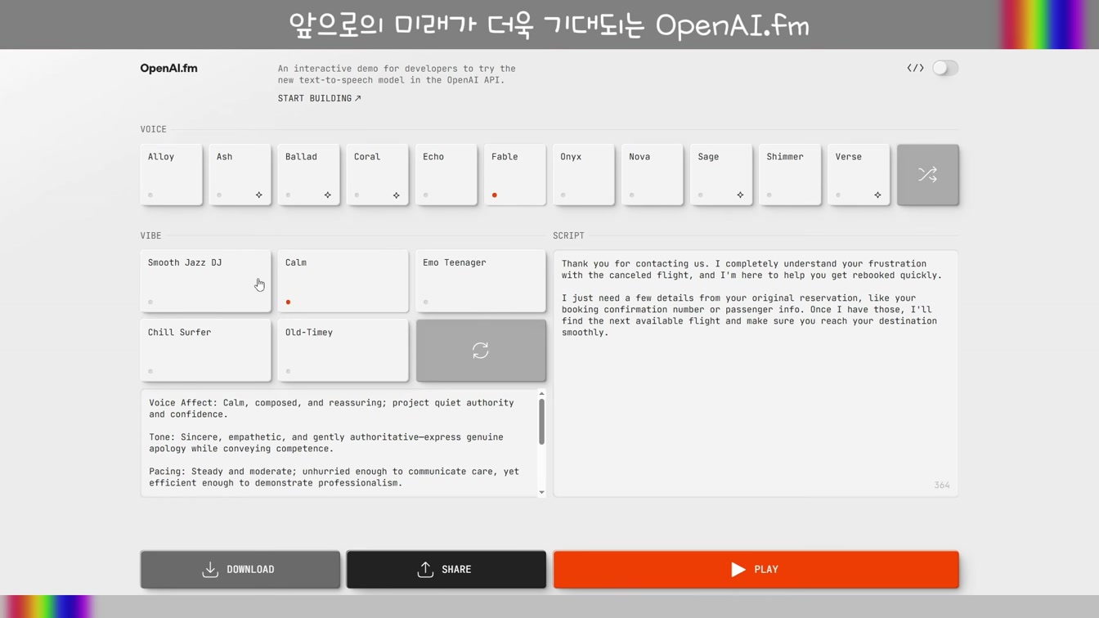Click the instructions scrollbar down arrow

[541, 492]
